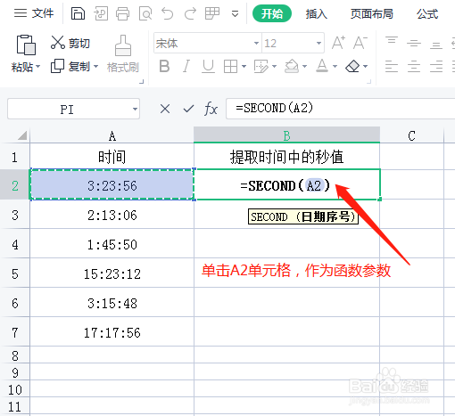Click center text horizontally icon

click(x=414, y=66)
